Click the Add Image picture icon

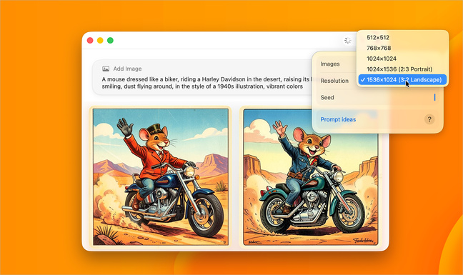click(x=106, y=69)
